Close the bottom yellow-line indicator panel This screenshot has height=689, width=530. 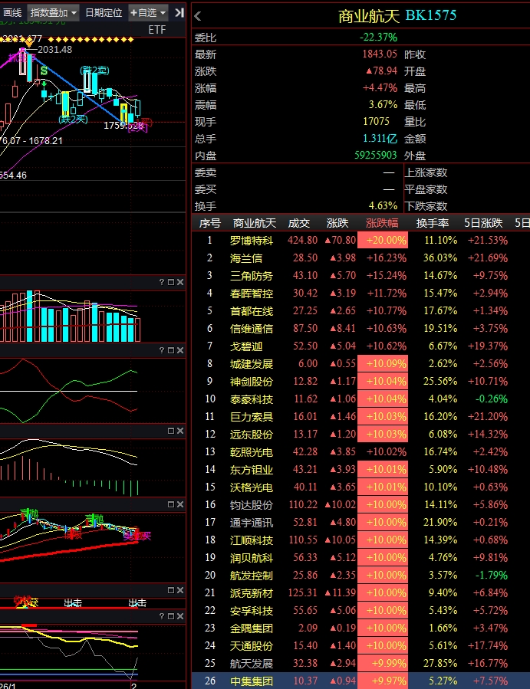180,616
